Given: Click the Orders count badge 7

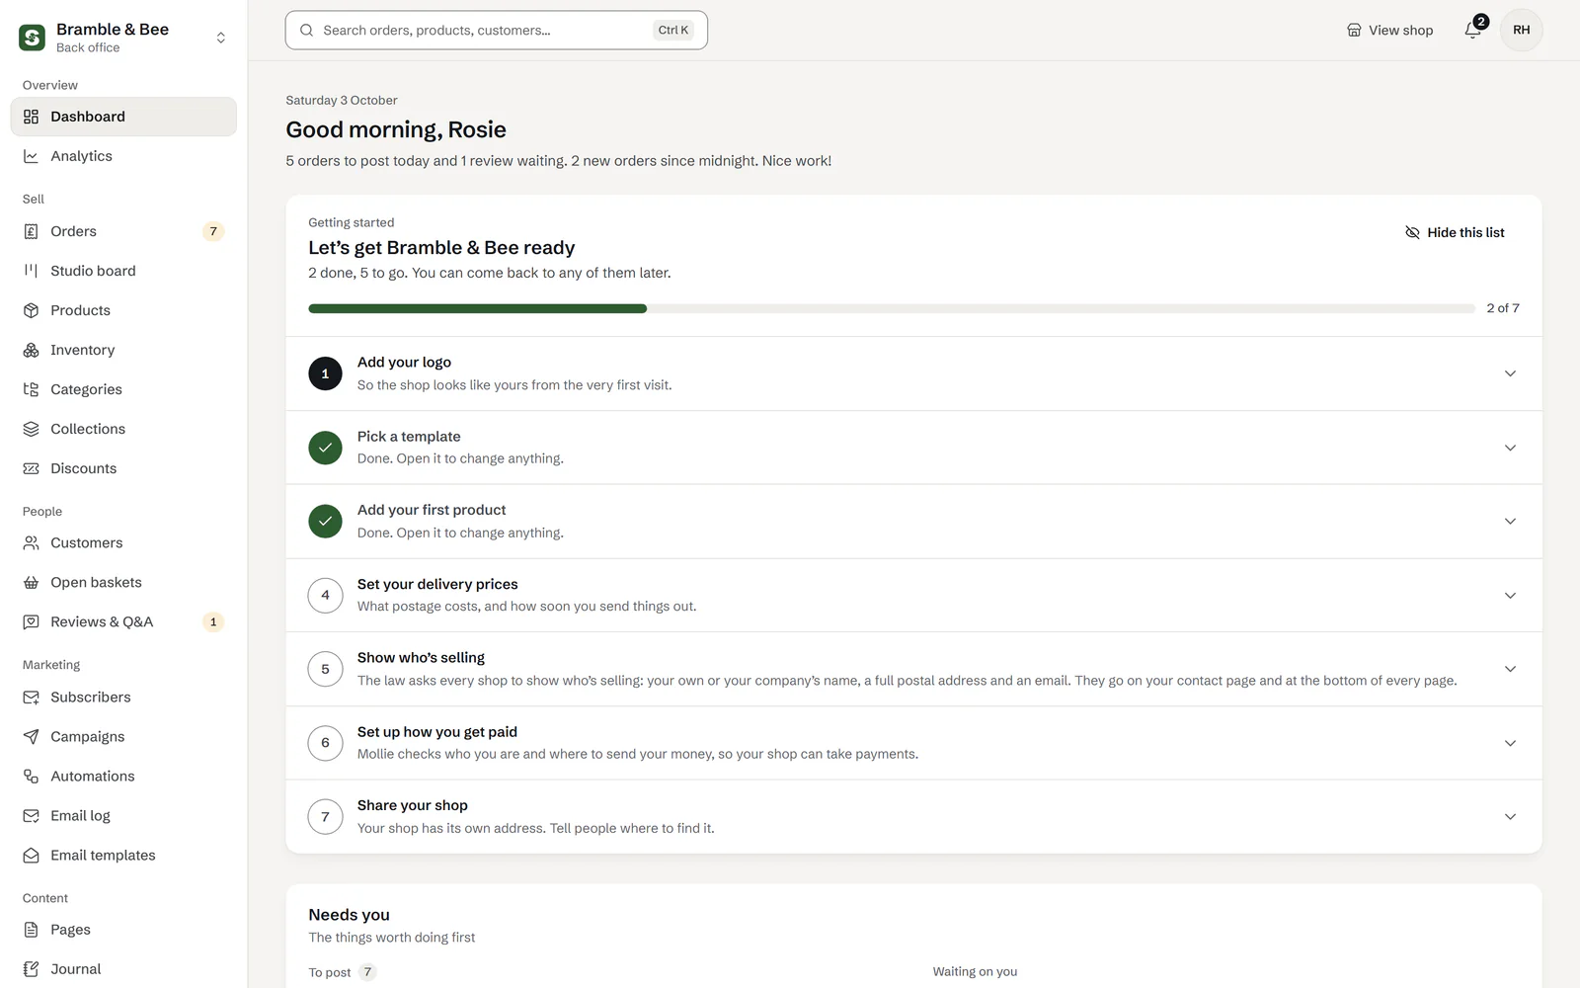Looking at the screenshot, I should pos(213,231).
